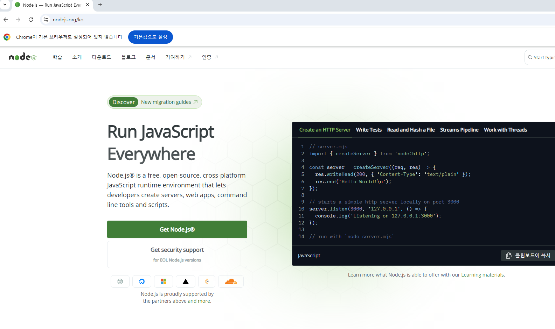555x329 pixels.
Task: Click code line starting 'res.writeHead(200'
Action: coord(393,174)
